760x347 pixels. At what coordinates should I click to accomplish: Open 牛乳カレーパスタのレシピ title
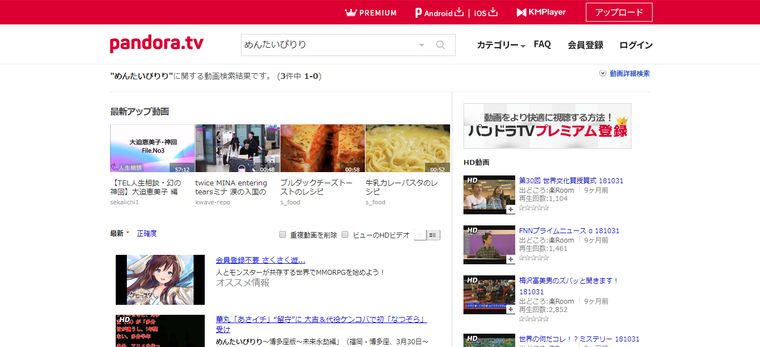[x=402, y=187]
